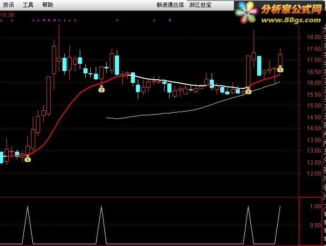Image resolution: width=326 pixels, height=246 pixels.
Task: Click the 14.00 price axis label
Action: click(314, 128)
